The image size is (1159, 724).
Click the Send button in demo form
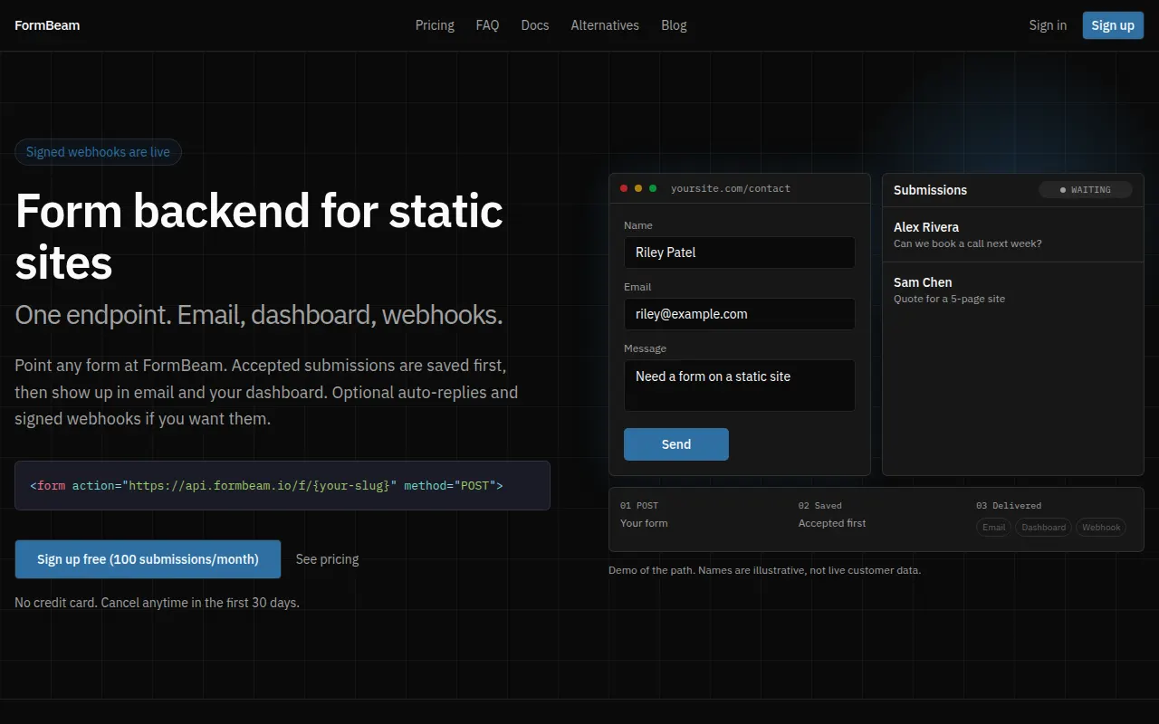(676, 444)
